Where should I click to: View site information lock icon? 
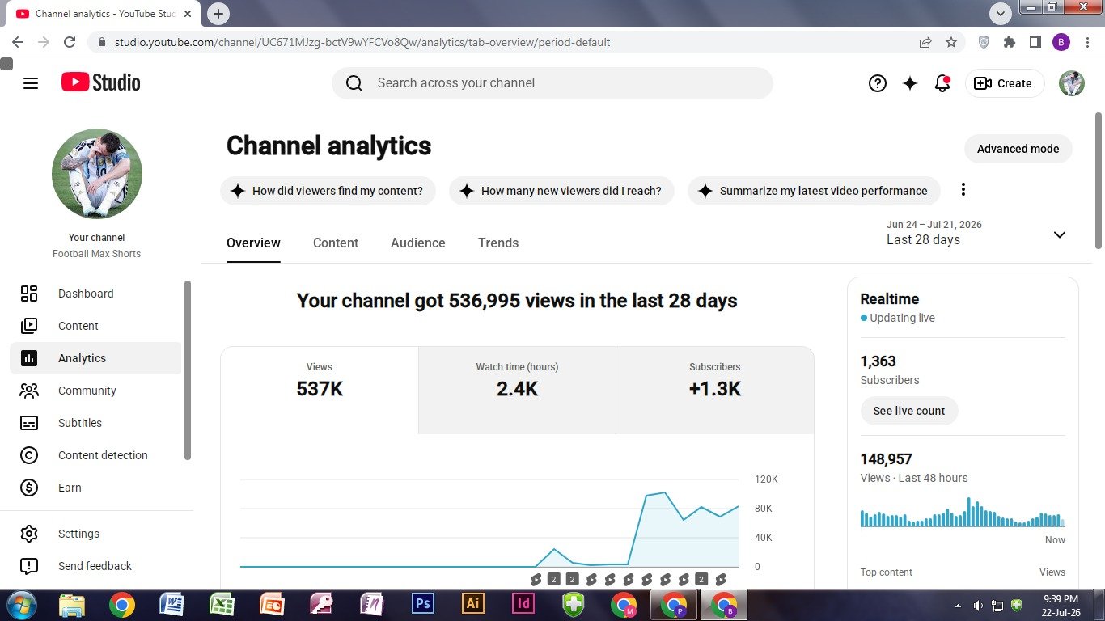[101, 42]
